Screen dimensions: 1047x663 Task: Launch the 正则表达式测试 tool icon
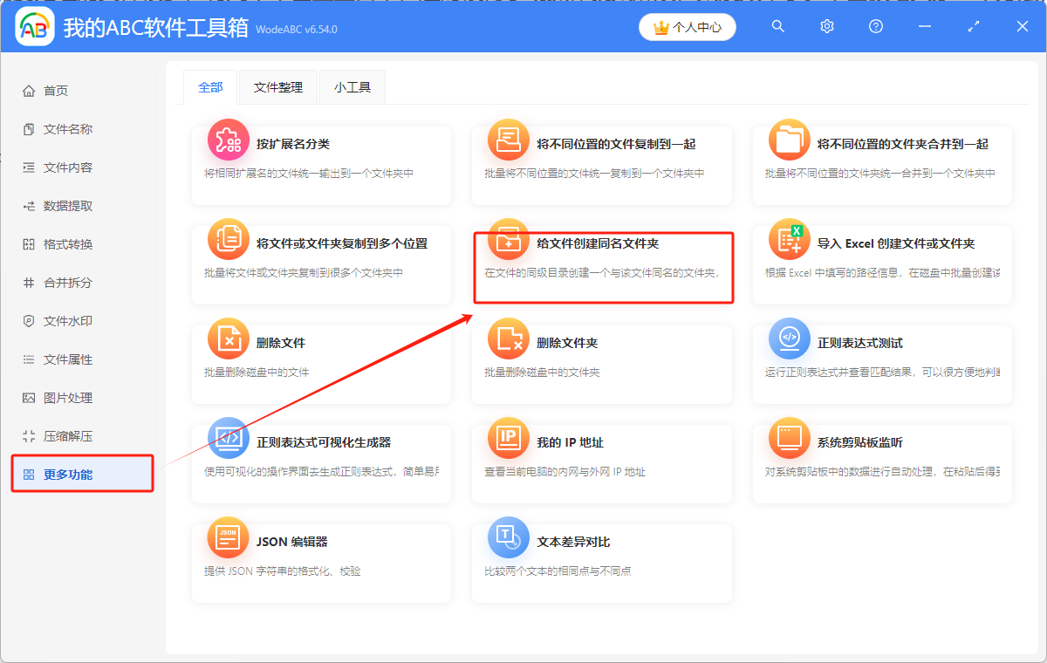789,338
